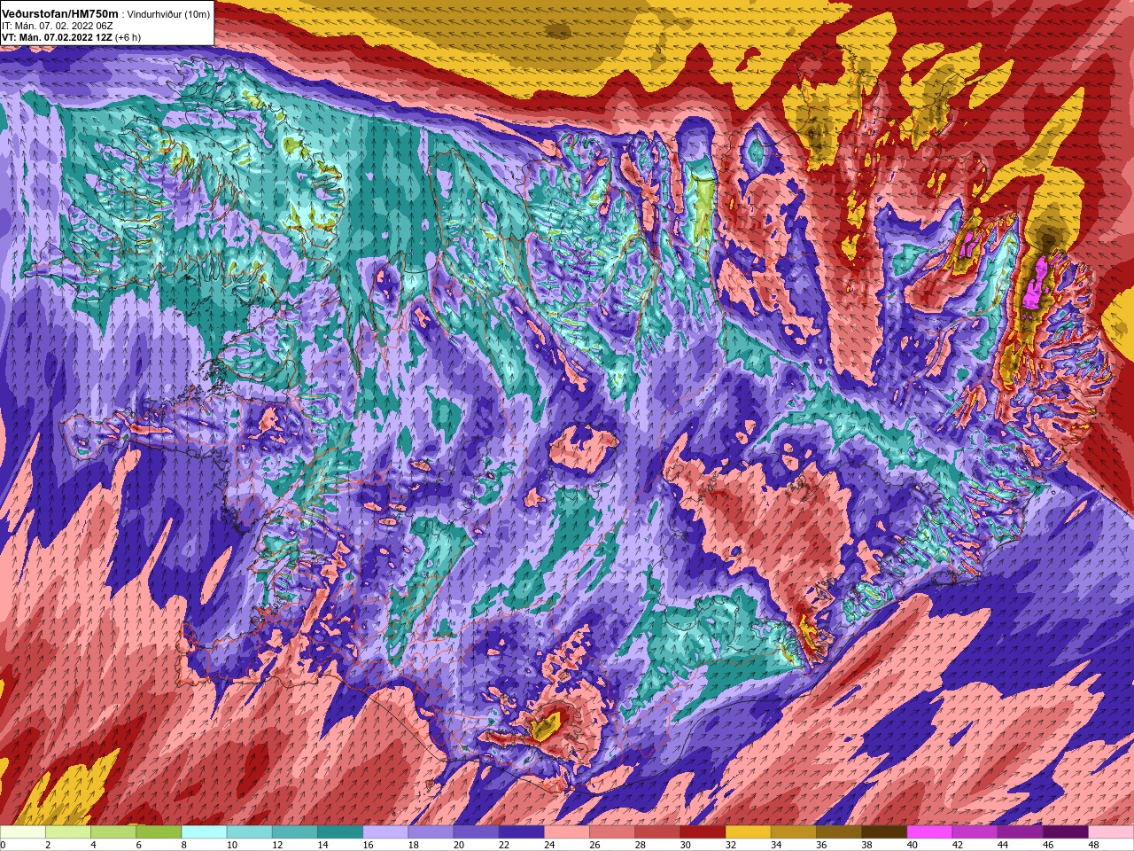
Task: Pick the lavender 18–20 legend swatch
Action: pyautogui.click(x=431, y=832)
